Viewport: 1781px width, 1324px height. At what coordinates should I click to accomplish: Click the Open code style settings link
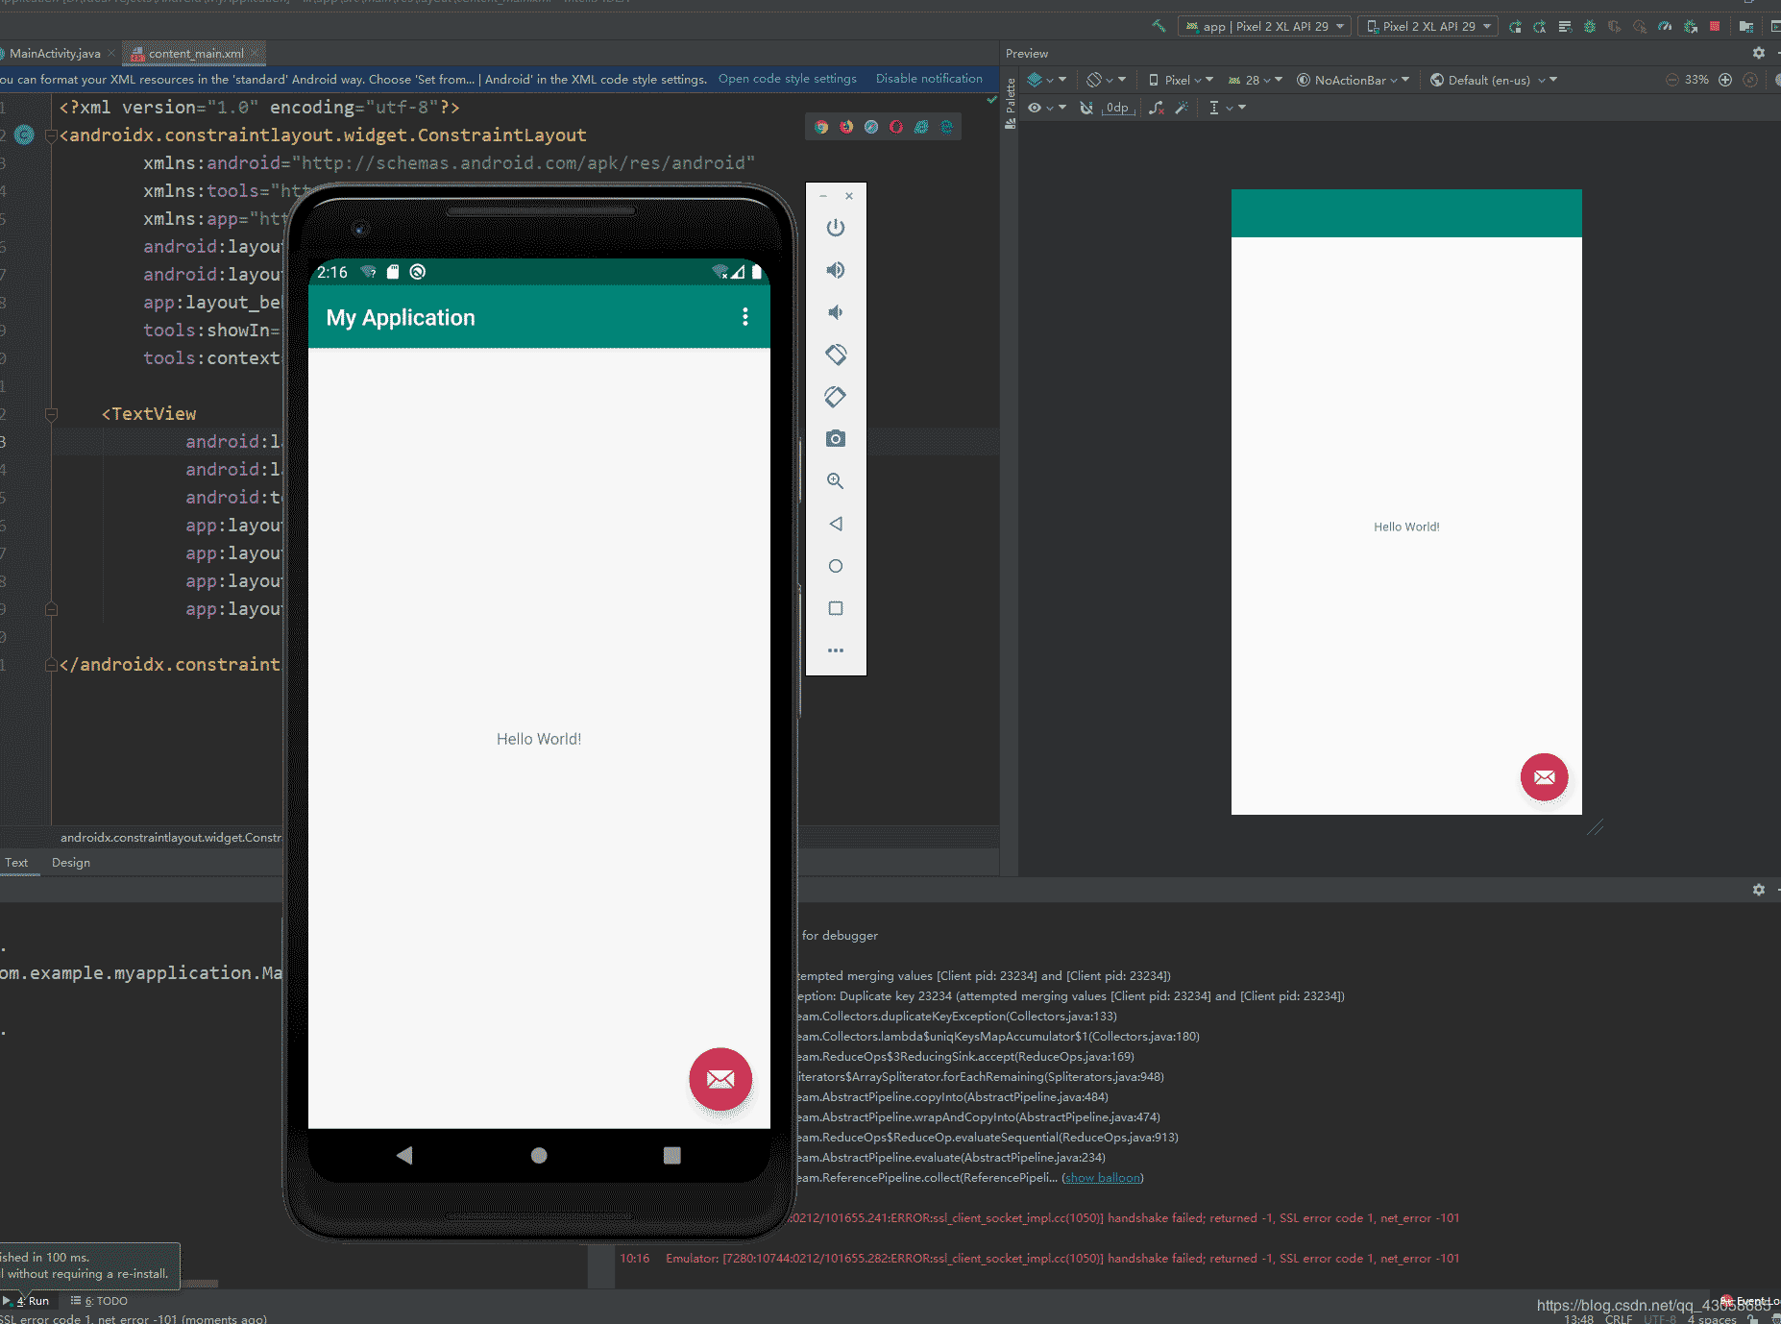tap(787, 79)
